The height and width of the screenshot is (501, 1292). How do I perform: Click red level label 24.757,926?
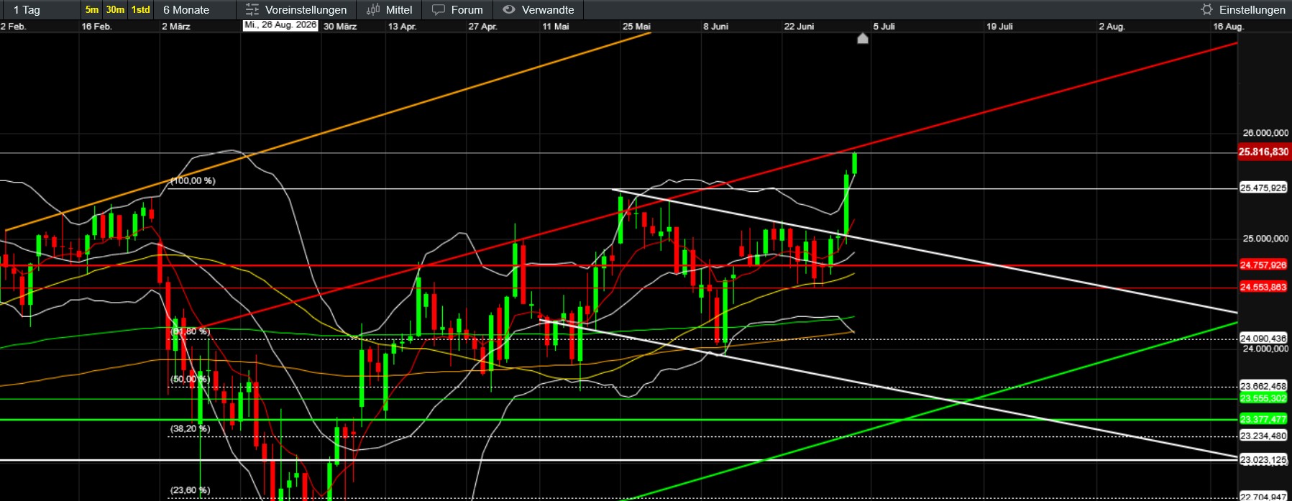pos(1263,265)
